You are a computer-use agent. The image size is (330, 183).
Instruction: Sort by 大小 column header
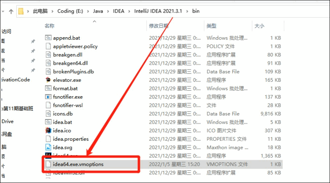click(x=259, y=26)
